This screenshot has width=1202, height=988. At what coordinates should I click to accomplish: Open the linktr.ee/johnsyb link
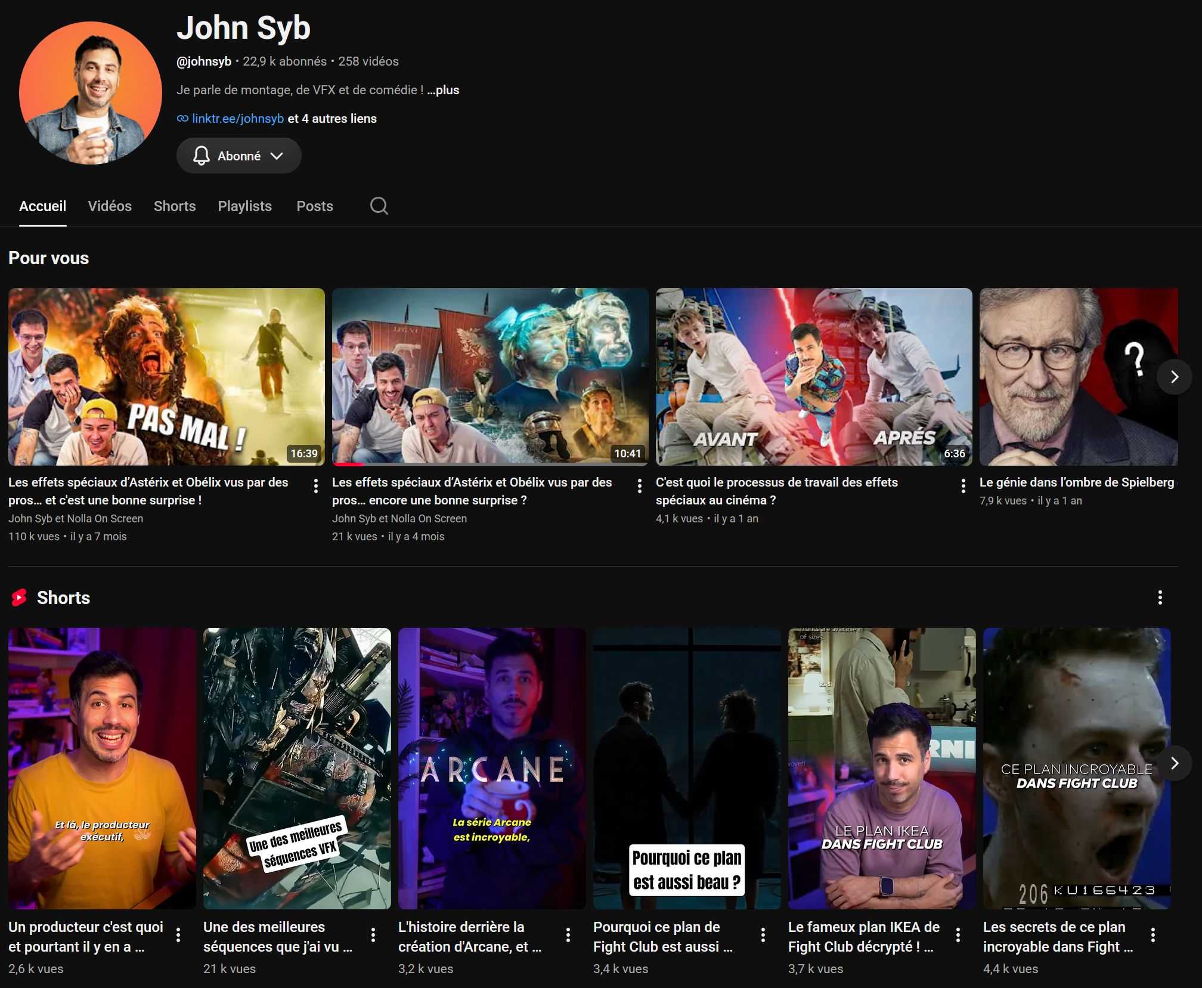point(238,119)
